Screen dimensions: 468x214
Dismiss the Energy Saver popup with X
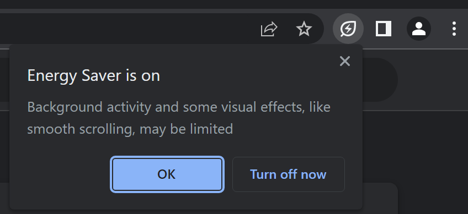345,61
